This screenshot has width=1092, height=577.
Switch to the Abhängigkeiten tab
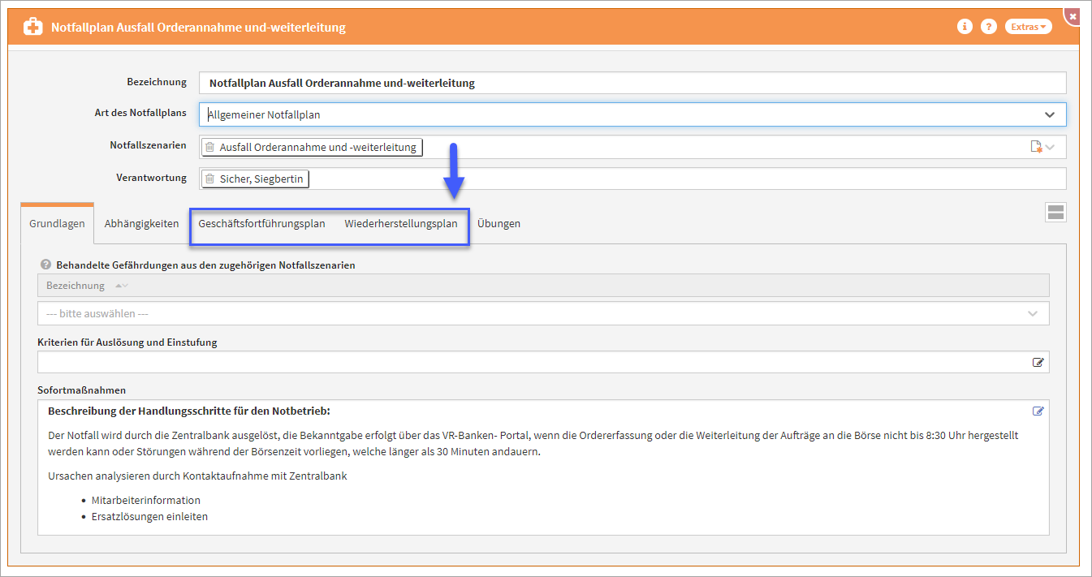(141, 223)
